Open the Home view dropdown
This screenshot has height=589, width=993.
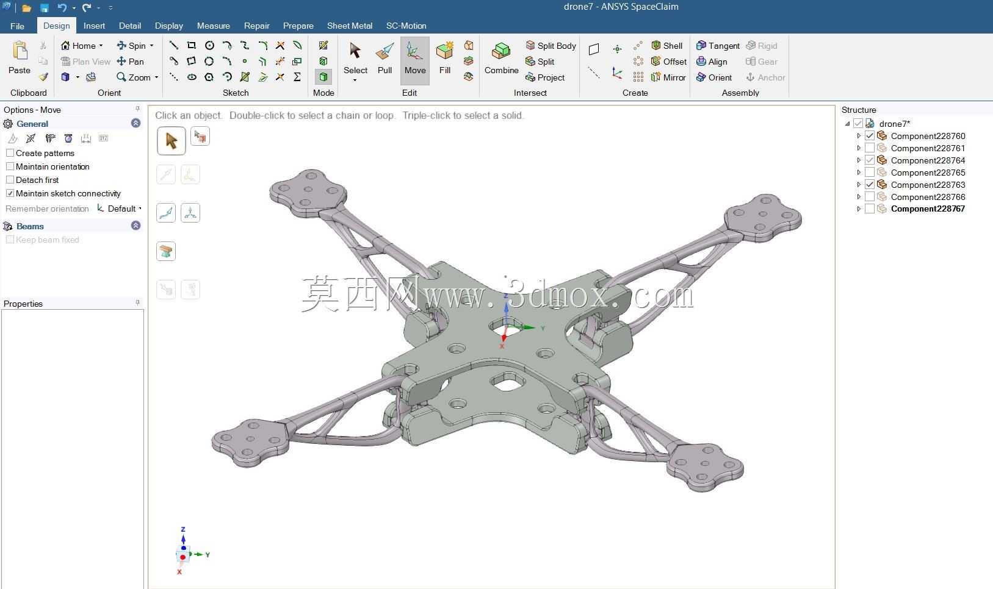(x=101, y=46)
